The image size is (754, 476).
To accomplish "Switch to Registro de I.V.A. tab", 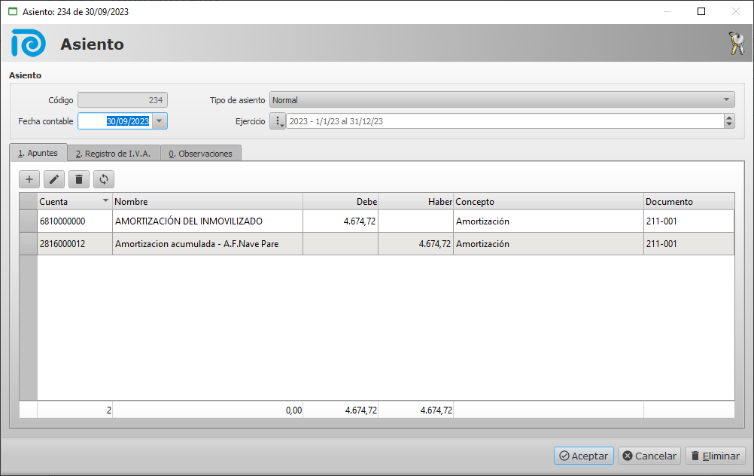I will pos(114,154).
